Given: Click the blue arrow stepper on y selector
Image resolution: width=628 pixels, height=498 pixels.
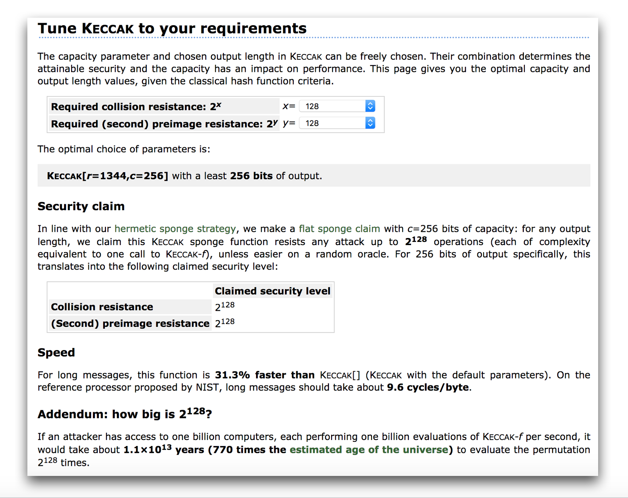Looking at the screenshot, I should tap(370, 123).
